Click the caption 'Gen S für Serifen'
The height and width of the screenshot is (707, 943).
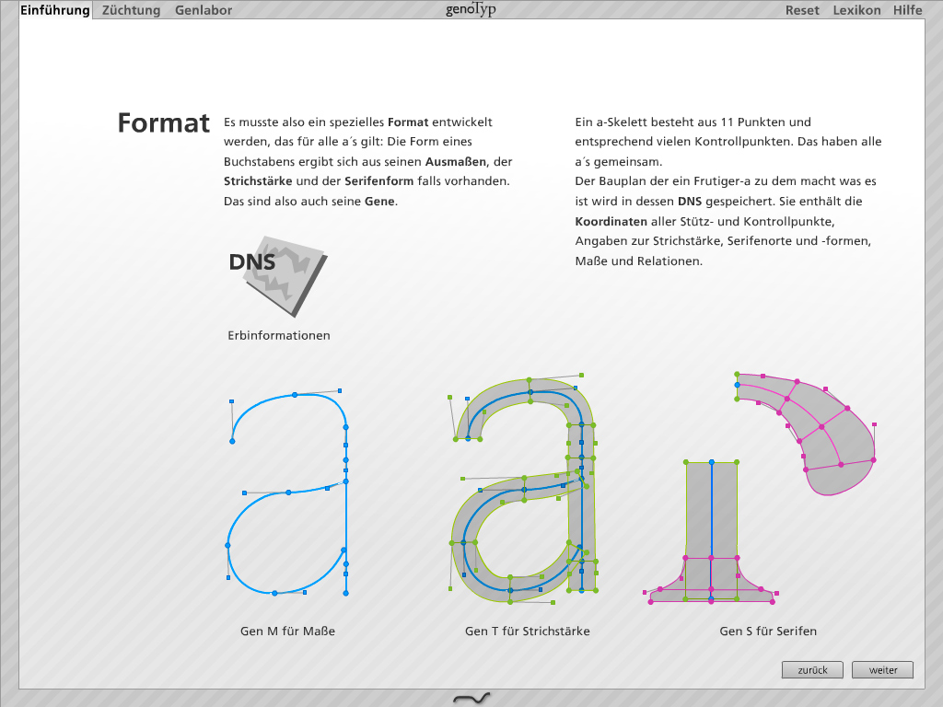pos(768,632)
